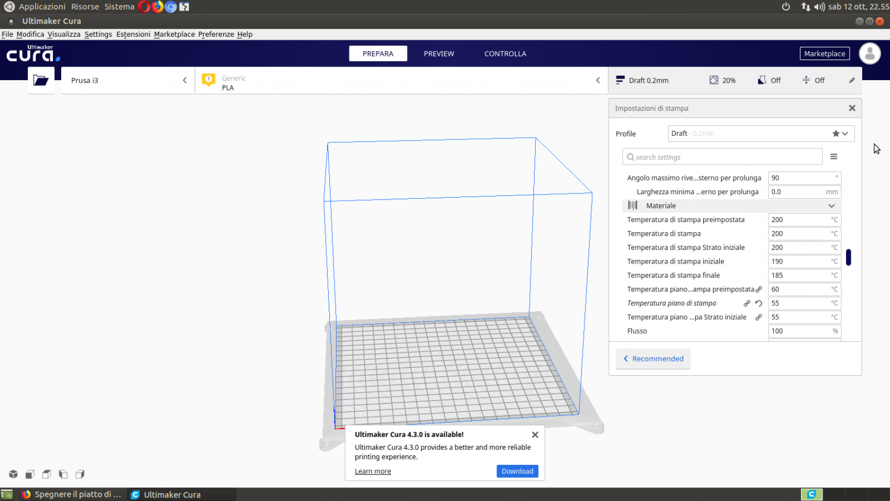Screen dimensions: 890x501
Task: Select the right side view cube icon
Action: (80, 474)
